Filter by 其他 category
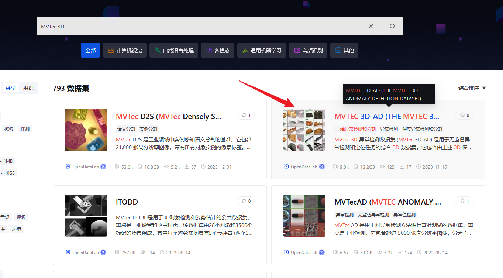 pos(344,50)
